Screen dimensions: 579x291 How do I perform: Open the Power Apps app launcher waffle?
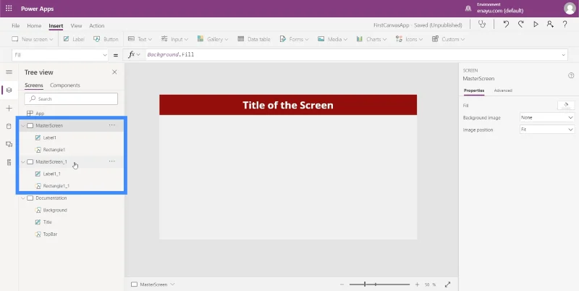click(x=9, y=9)
